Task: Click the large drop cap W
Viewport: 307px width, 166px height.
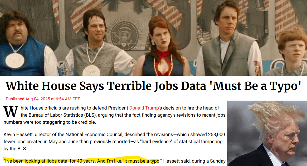Action: 11,112
